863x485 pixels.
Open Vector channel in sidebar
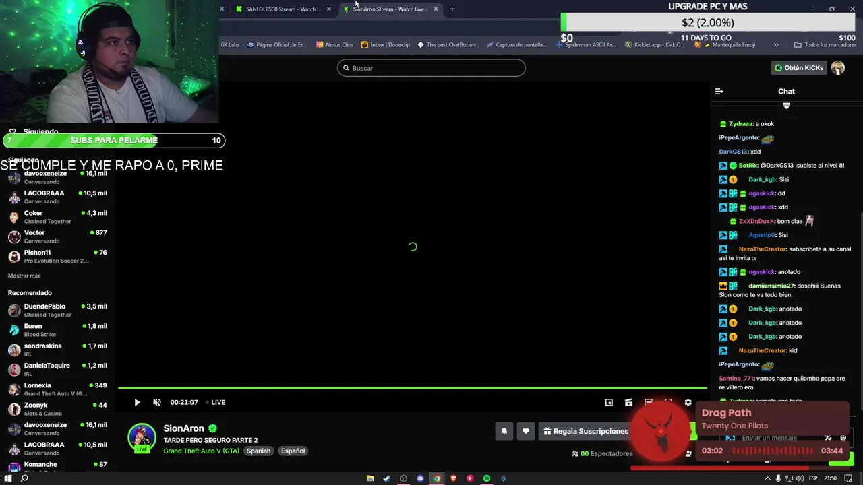click(x=57, y=236)
